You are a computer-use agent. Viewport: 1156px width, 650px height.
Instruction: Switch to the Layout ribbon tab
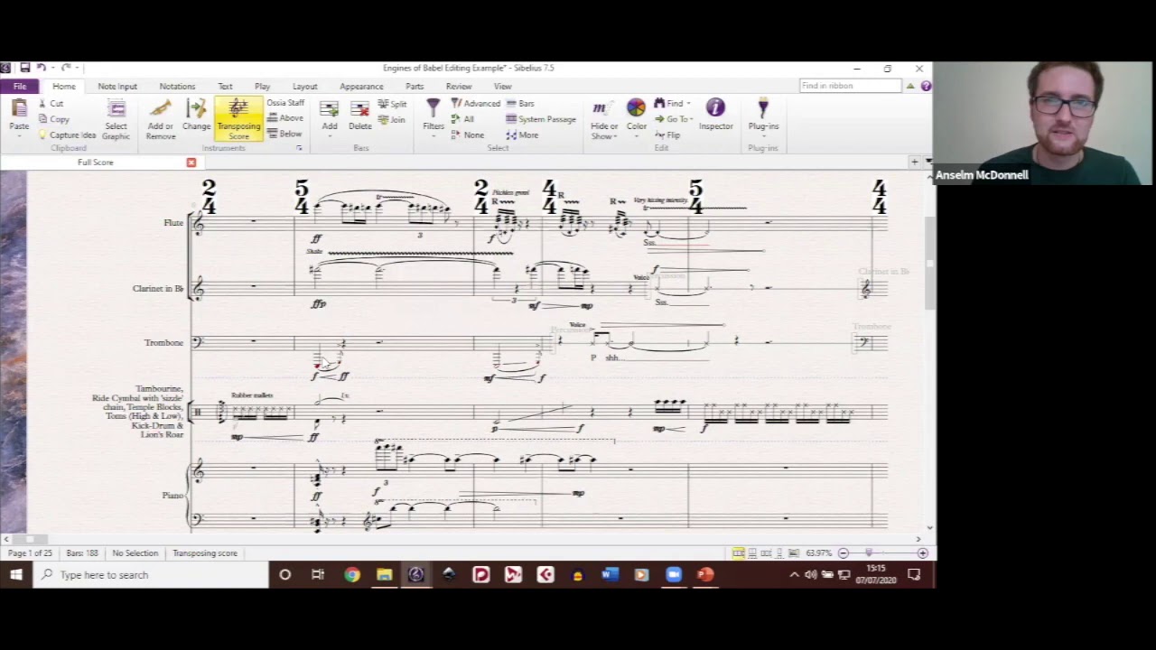[x=304, y=87]
